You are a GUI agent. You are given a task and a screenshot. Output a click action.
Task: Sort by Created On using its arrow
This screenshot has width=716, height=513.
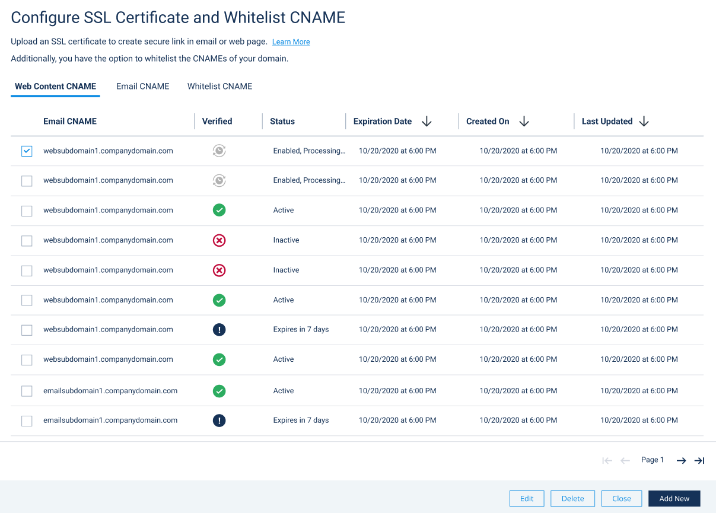[x=524, y=122]
